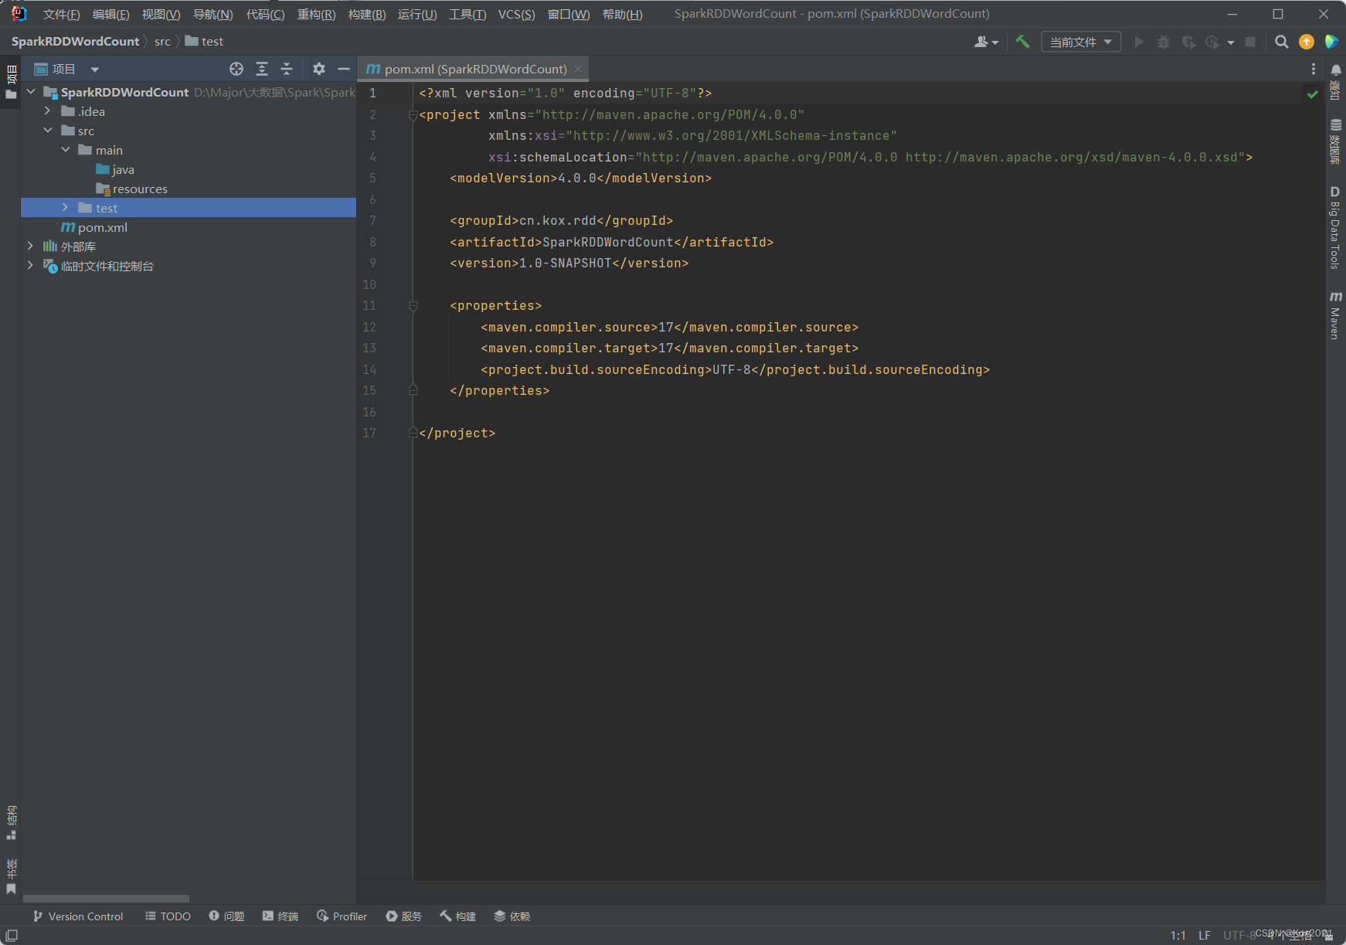
Task: Click the src breadcrumb in navigation bar
Action: click(x=162, y=42)
